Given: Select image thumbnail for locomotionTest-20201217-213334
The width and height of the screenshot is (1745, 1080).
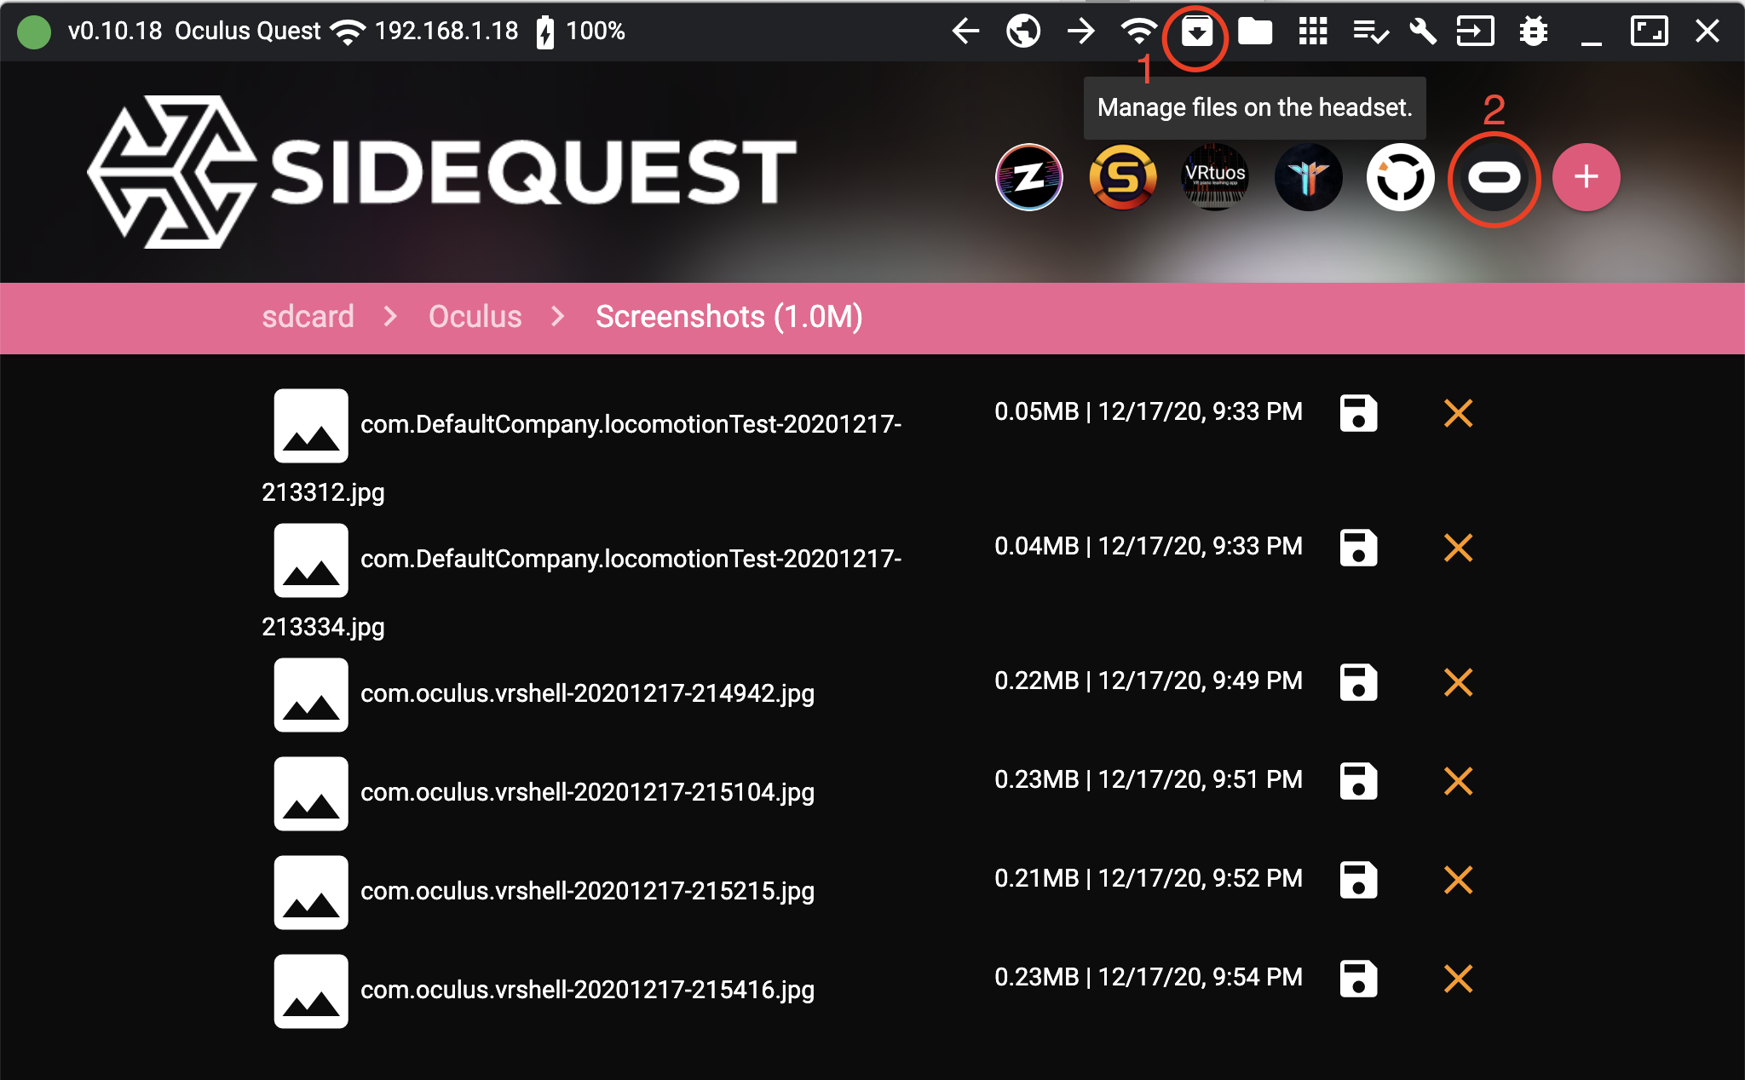Looking at the screenshot, I should point(311,560).
